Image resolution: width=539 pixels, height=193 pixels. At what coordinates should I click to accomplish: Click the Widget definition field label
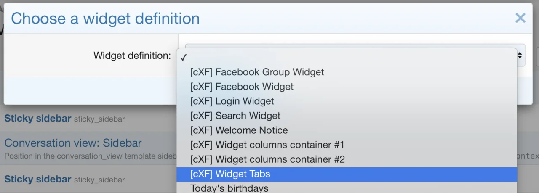132,55
